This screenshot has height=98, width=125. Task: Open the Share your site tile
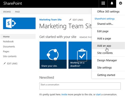53,55
